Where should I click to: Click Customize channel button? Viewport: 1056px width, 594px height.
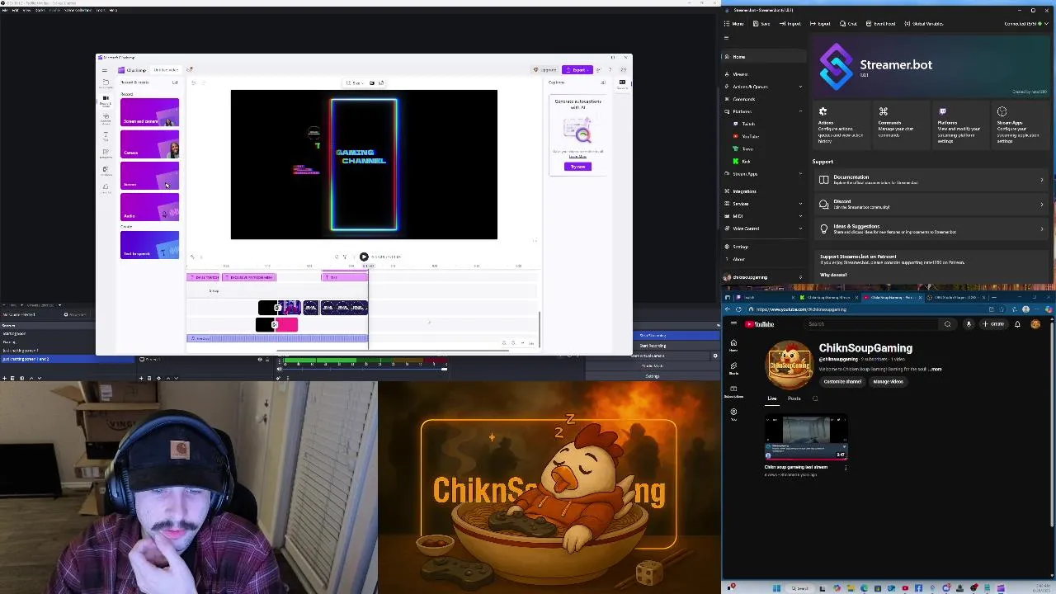[x=842, y=382]
